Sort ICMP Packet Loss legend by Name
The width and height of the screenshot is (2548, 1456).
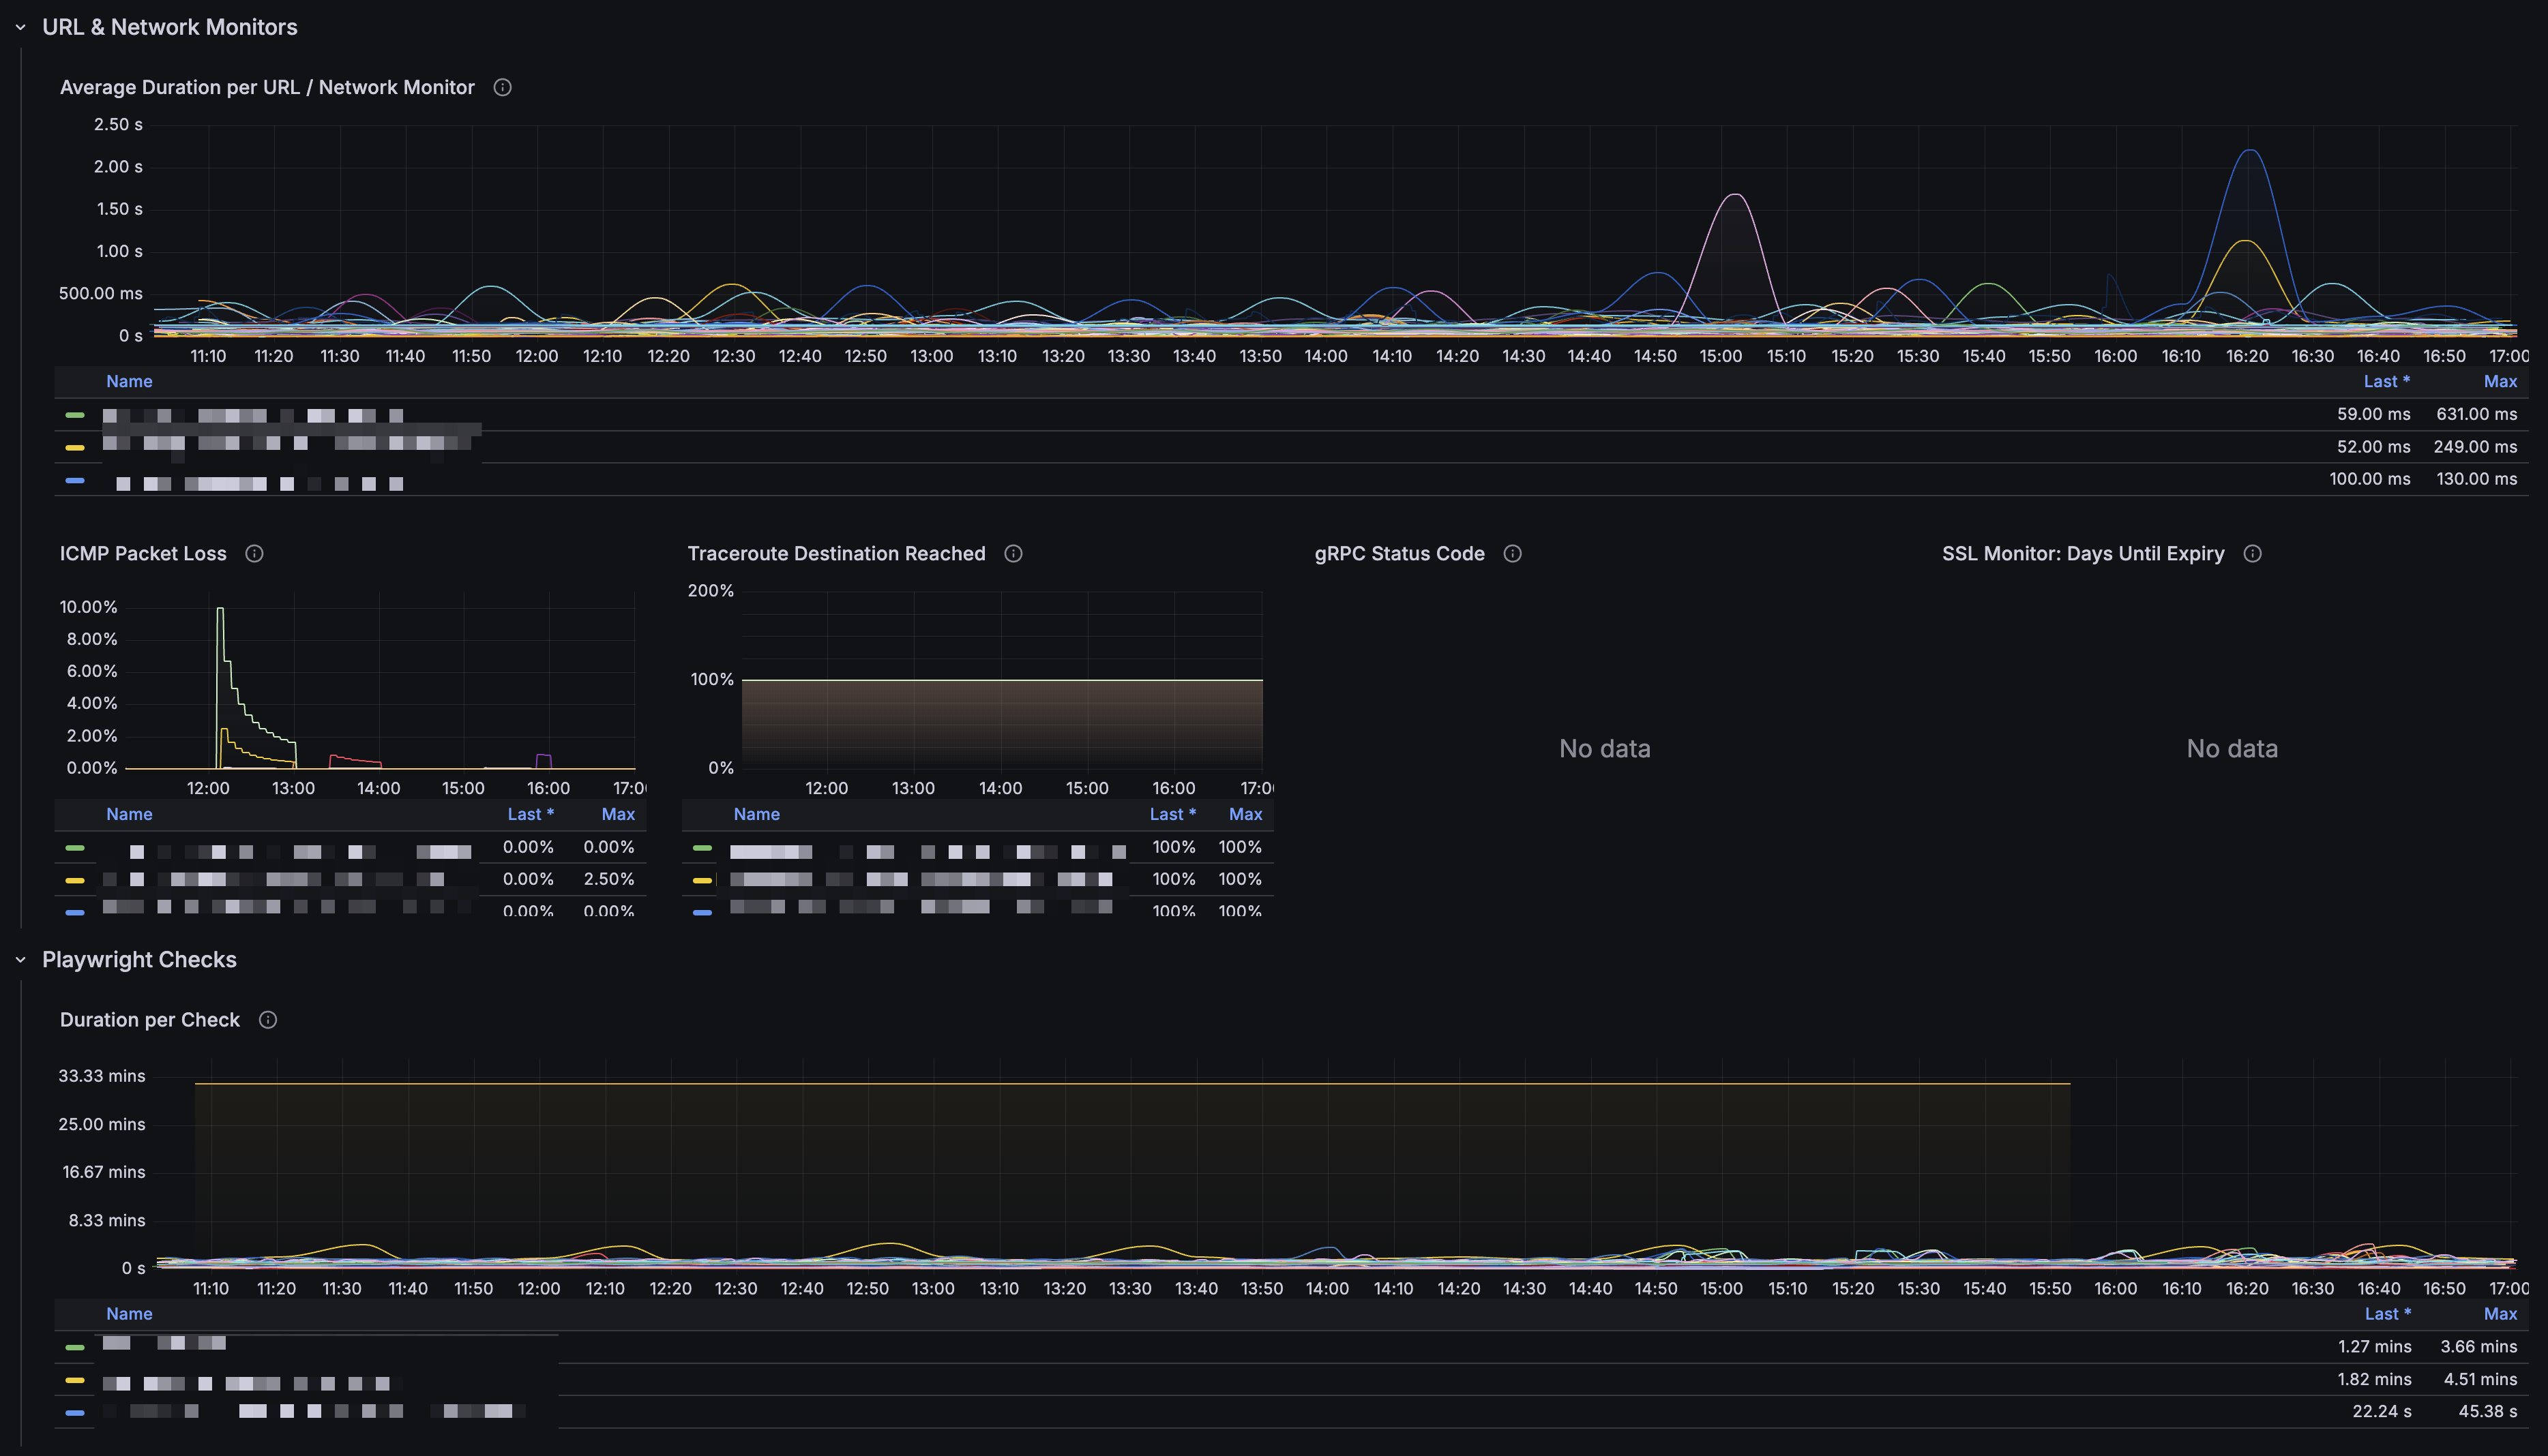[129, 815]
